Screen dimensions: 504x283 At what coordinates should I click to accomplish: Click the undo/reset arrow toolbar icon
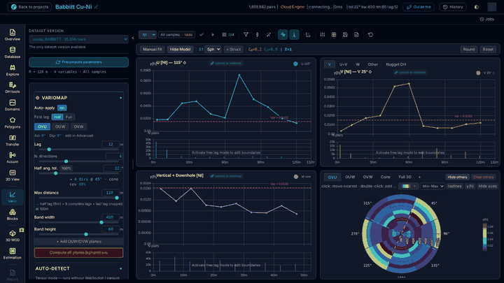370,35
